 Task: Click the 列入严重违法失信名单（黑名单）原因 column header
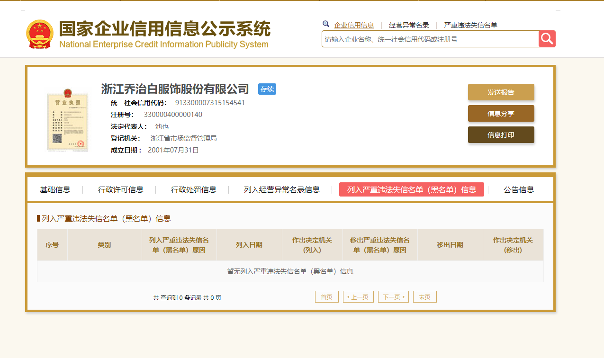pos(179,245)
